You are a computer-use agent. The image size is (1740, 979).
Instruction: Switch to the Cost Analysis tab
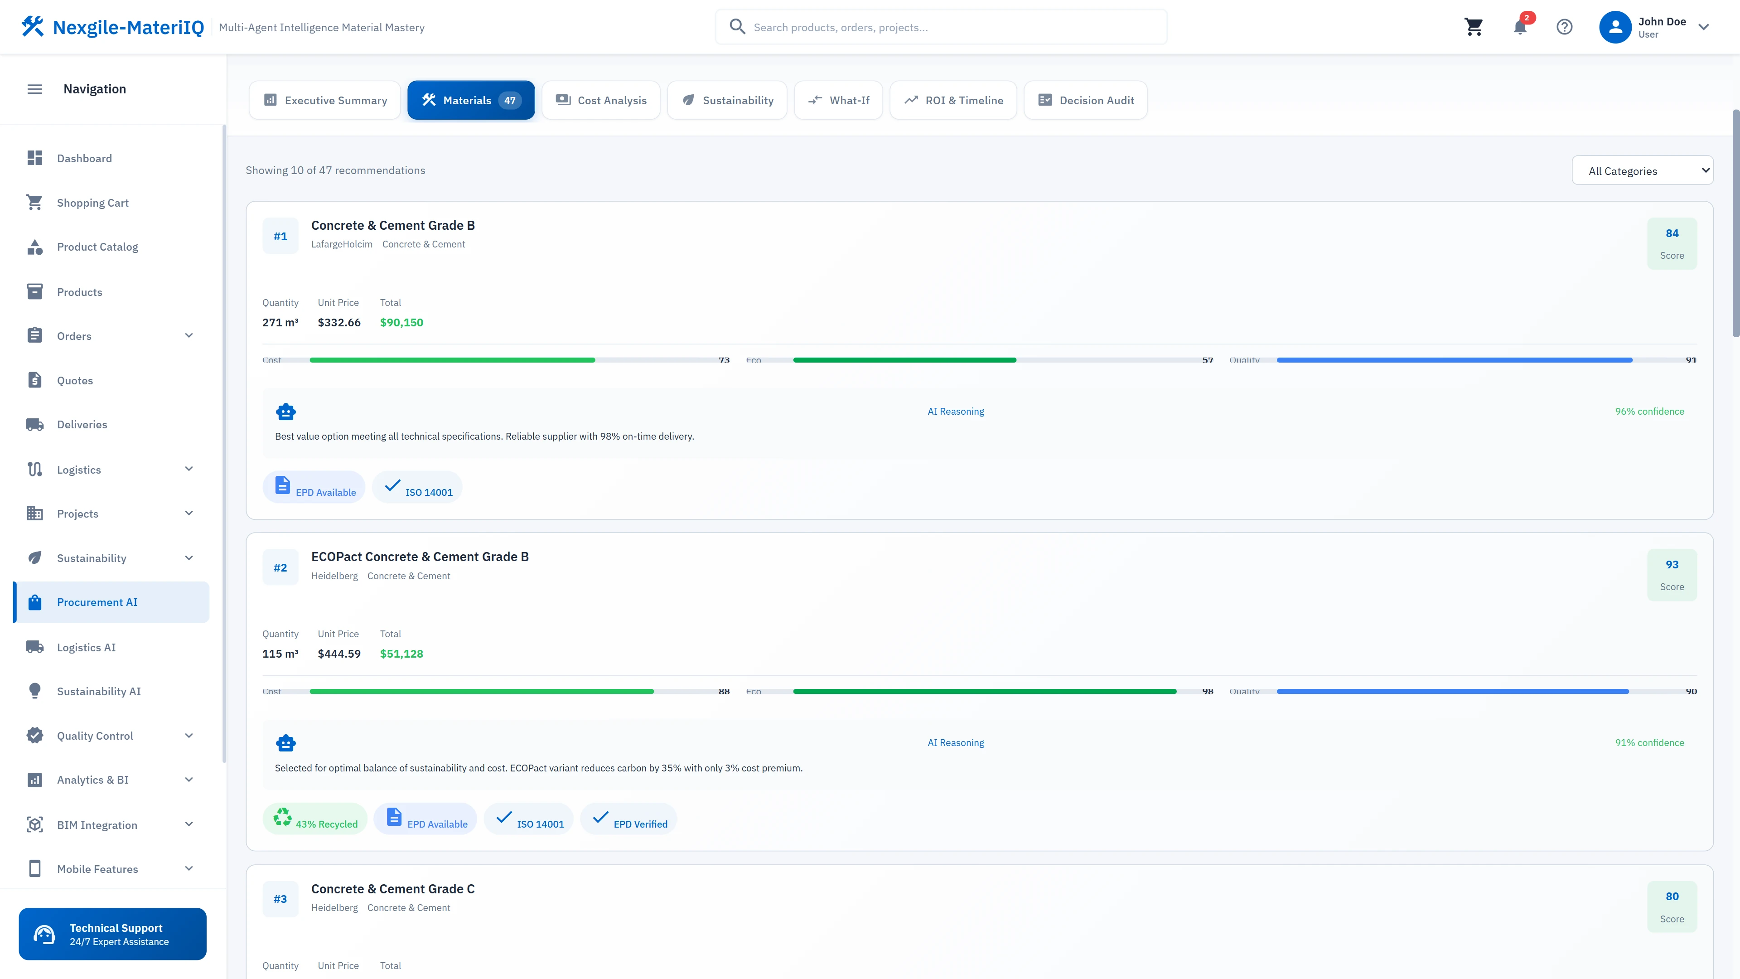600,101
